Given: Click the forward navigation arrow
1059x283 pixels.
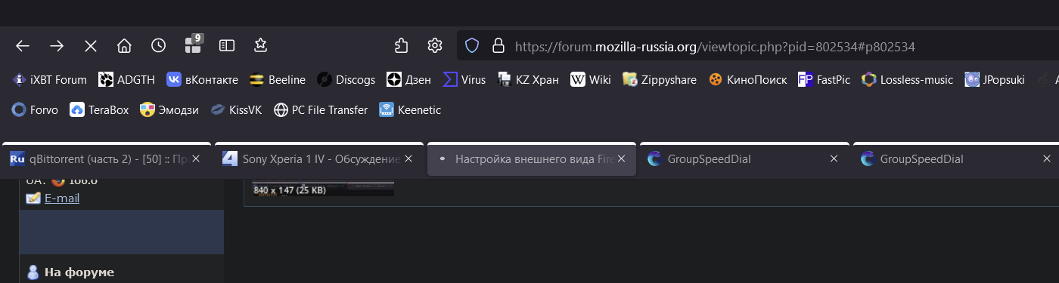Looking at the screenshot, I should pos(57,46).
